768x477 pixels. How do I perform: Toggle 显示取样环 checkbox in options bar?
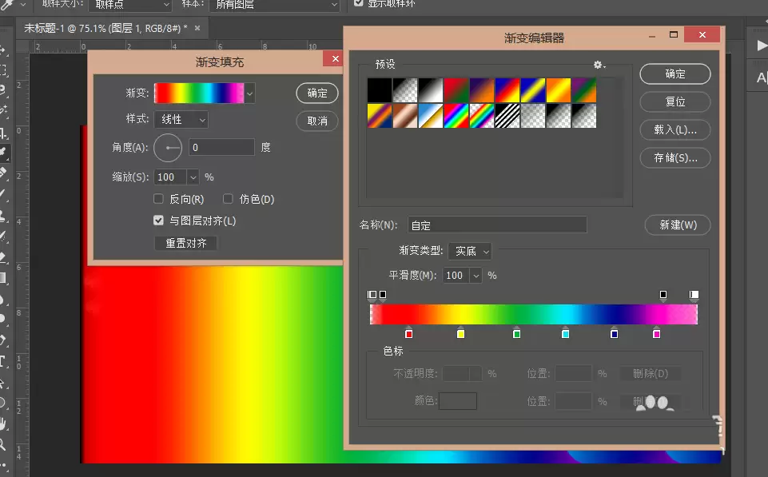[x=359, y=3]
